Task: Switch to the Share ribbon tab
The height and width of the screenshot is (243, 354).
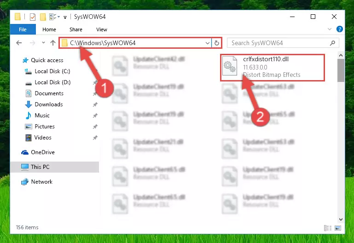Action: click(76, 29)
